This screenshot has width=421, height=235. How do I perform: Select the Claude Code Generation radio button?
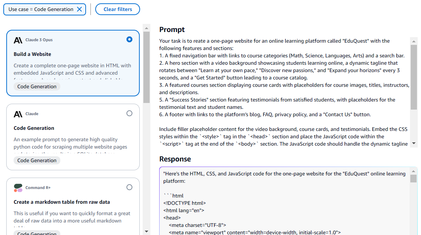tap(129, 113)
